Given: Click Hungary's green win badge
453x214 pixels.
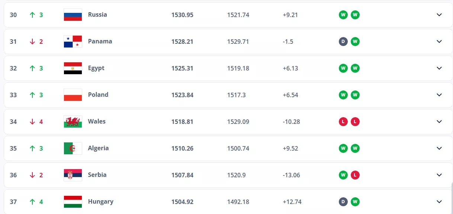Looking at the screenshot, I should click(x=355, y=202).
